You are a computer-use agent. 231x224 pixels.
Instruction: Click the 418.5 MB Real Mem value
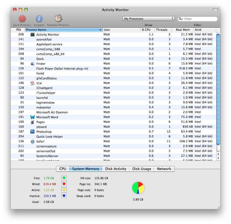pyautogui.click(x=186, y=69)
